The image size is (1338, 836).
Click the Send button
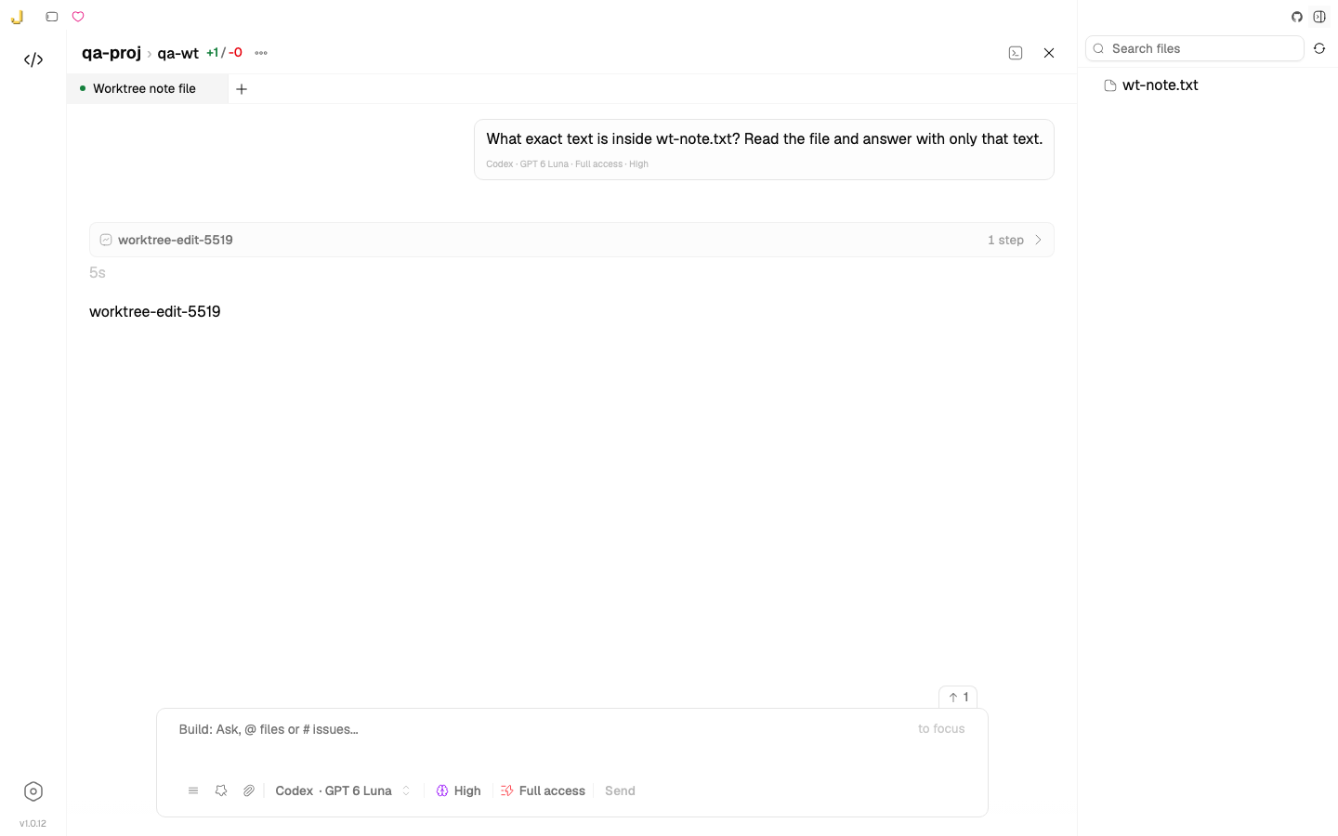click(620, 791)
